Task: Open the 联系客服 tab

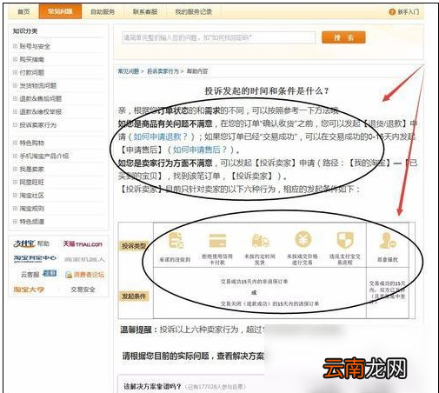Action: click(145, 12)
